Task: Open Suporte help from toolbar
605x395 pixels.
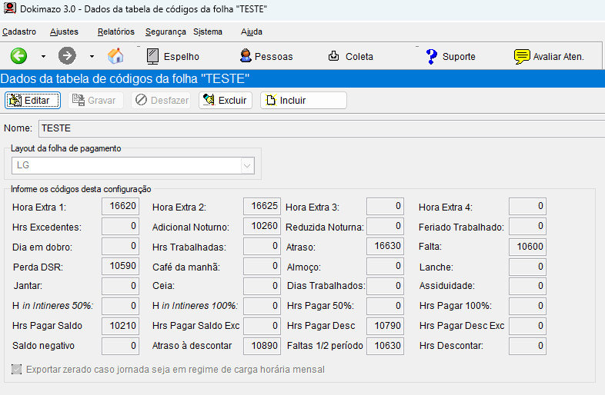Action: tap(450, 56)
